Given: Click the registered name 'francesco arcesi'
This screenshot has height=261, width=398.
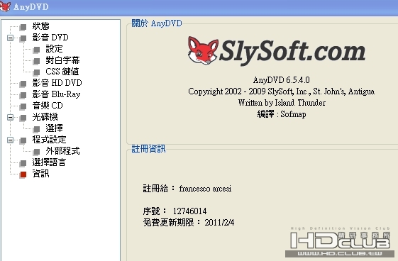Looking at the screenshot, I should pos(205,189).
